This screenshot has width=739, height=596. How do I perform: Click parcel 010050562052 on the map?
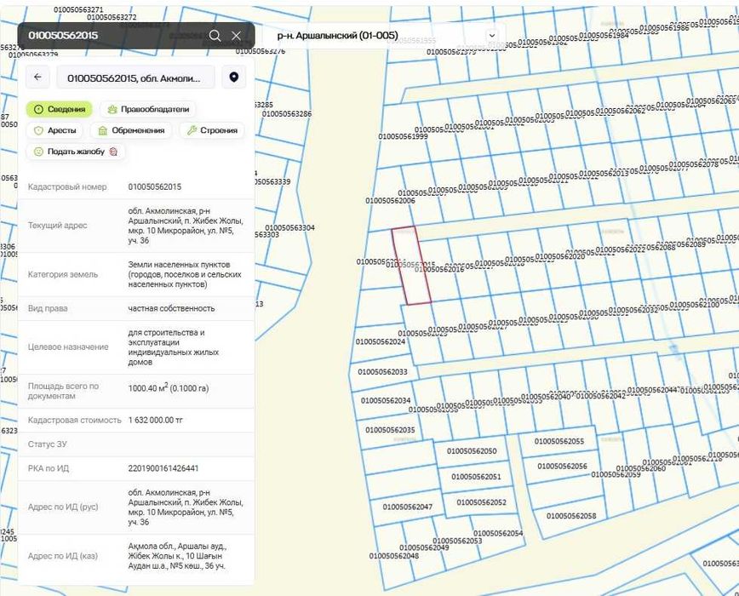[481, 502]
